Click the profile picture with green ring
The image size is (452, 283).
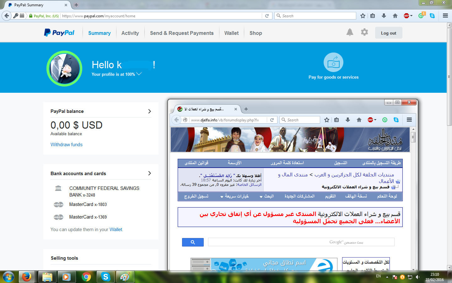(x=64, y=68)
